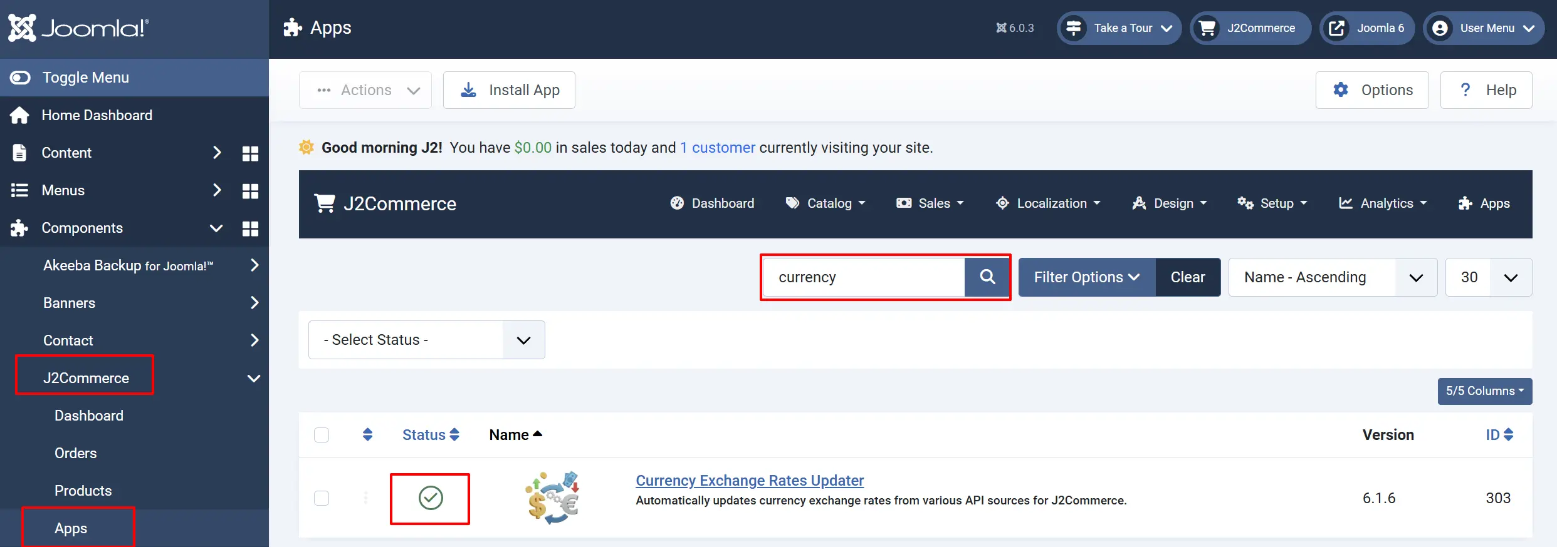Click the Joomla! logo

[x=78, y=28]
